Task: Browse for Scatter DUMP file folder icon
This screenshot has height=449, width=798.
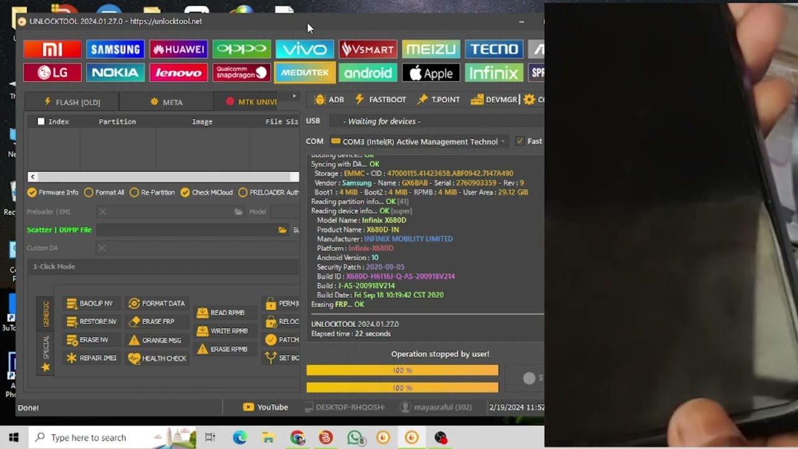Action: pyautogui.click(x=282, y=230)
